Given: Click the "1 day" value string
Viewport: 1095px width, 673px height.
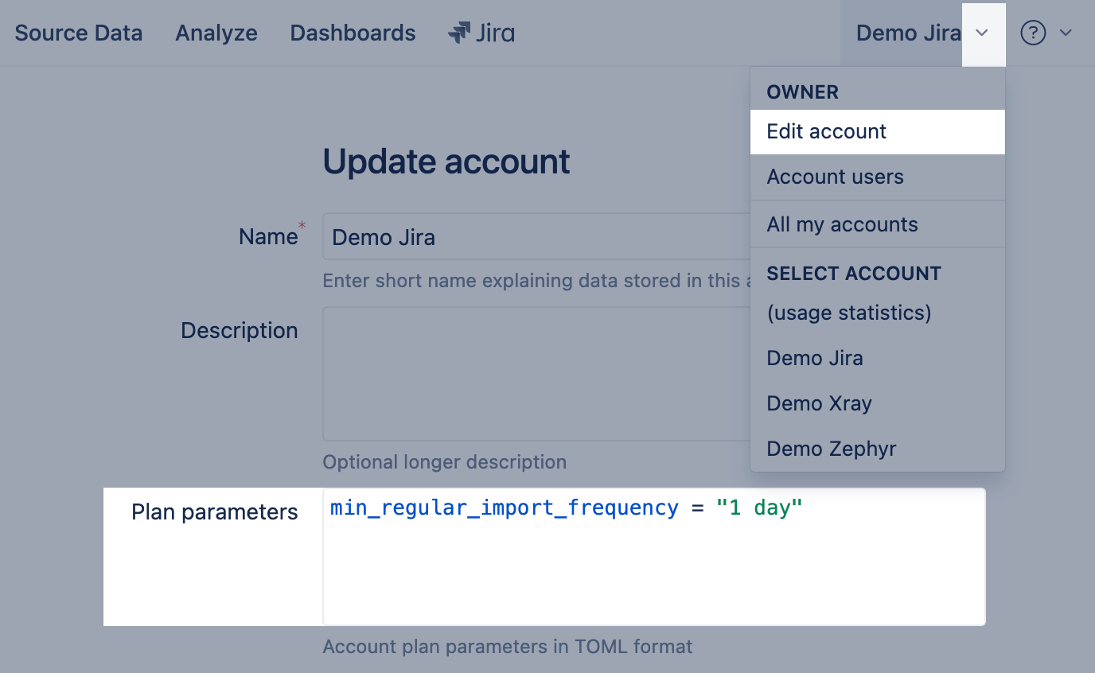Looking at the screenshot, I should (758, 508).
